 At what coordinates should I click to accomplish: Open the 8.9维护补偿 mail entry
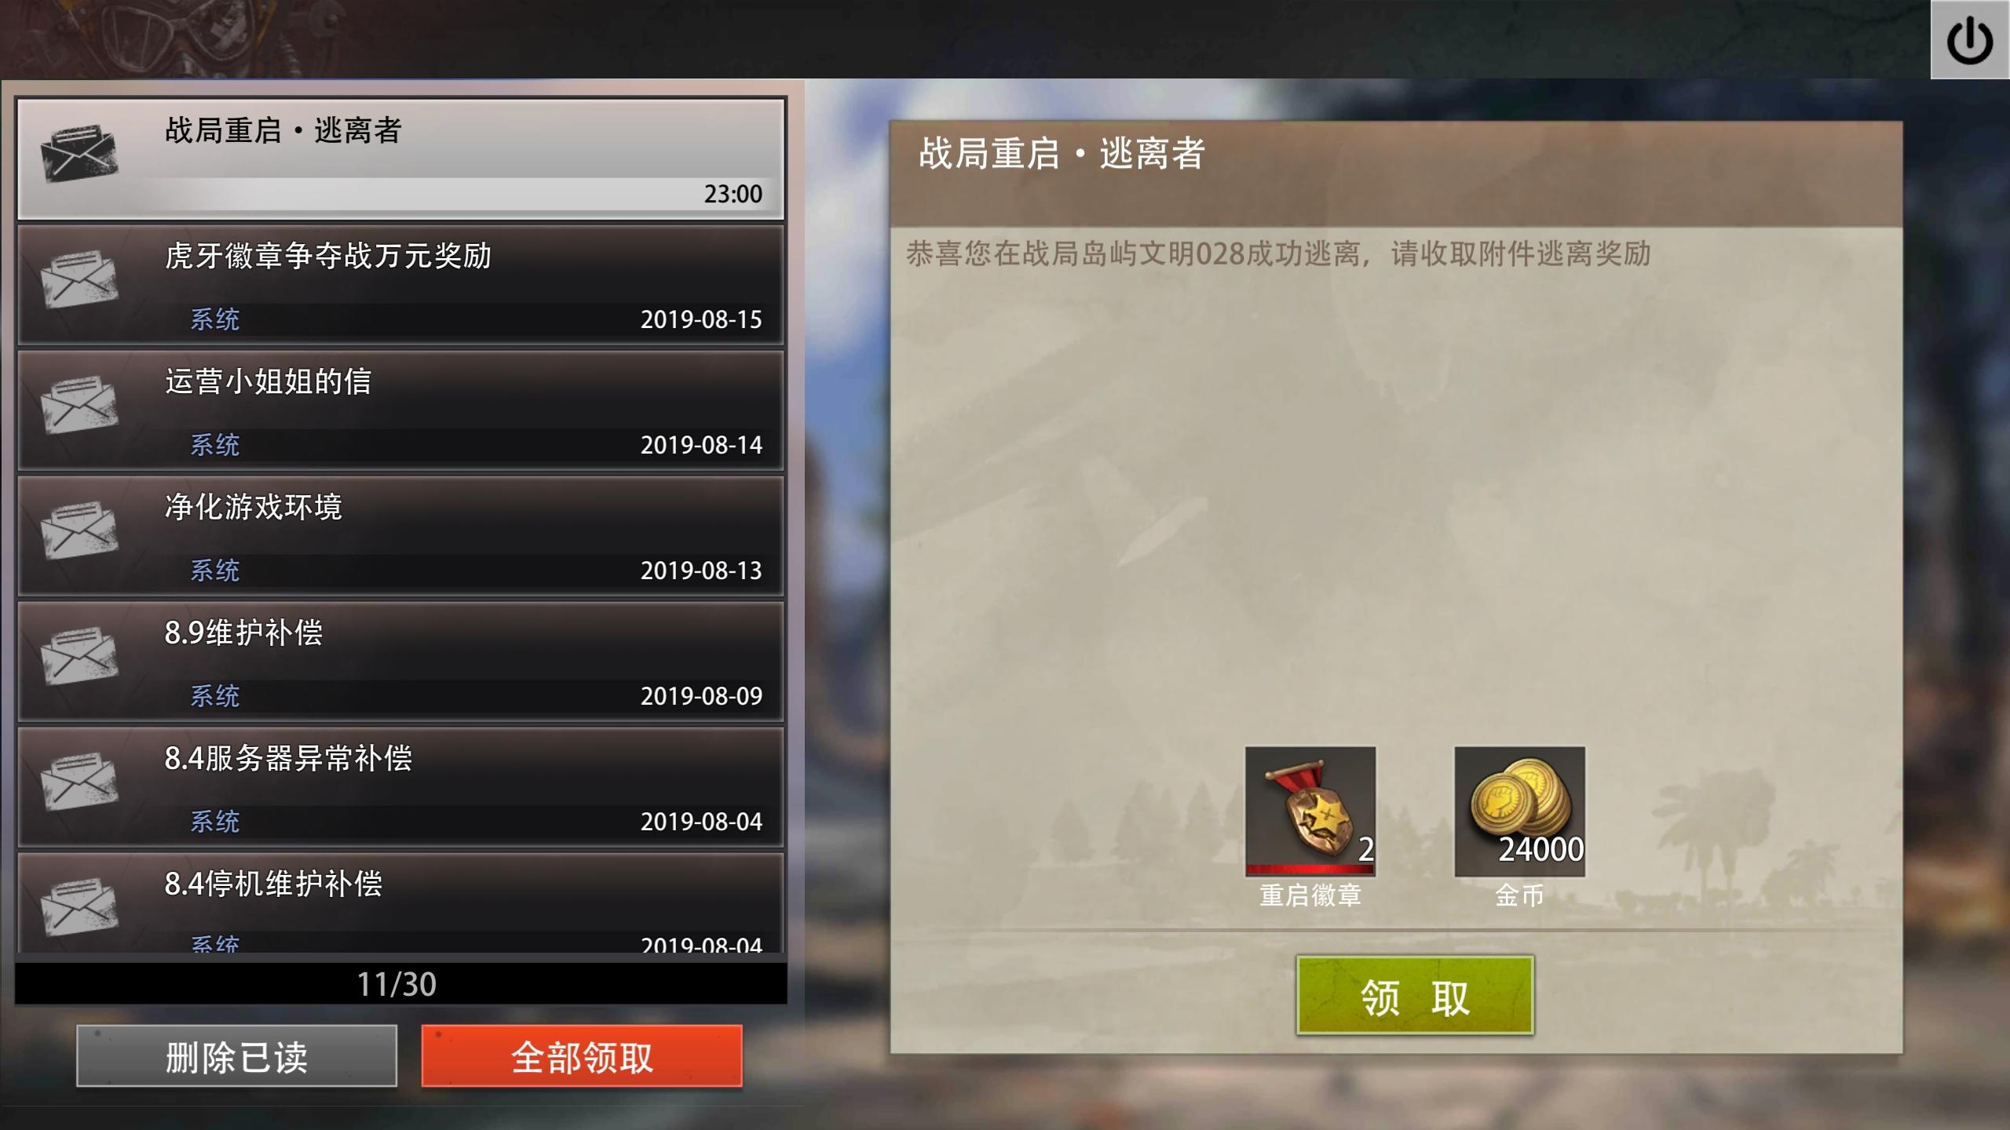400,662
